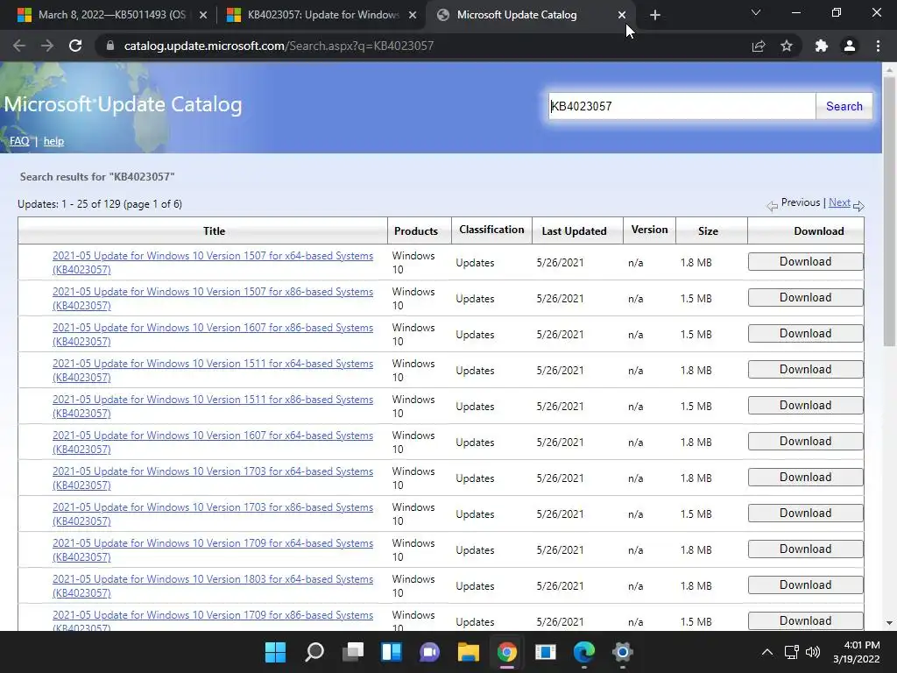The image size is (897, 673).
Task: Expand the tab search chevron
Action: tap(756, 12)
